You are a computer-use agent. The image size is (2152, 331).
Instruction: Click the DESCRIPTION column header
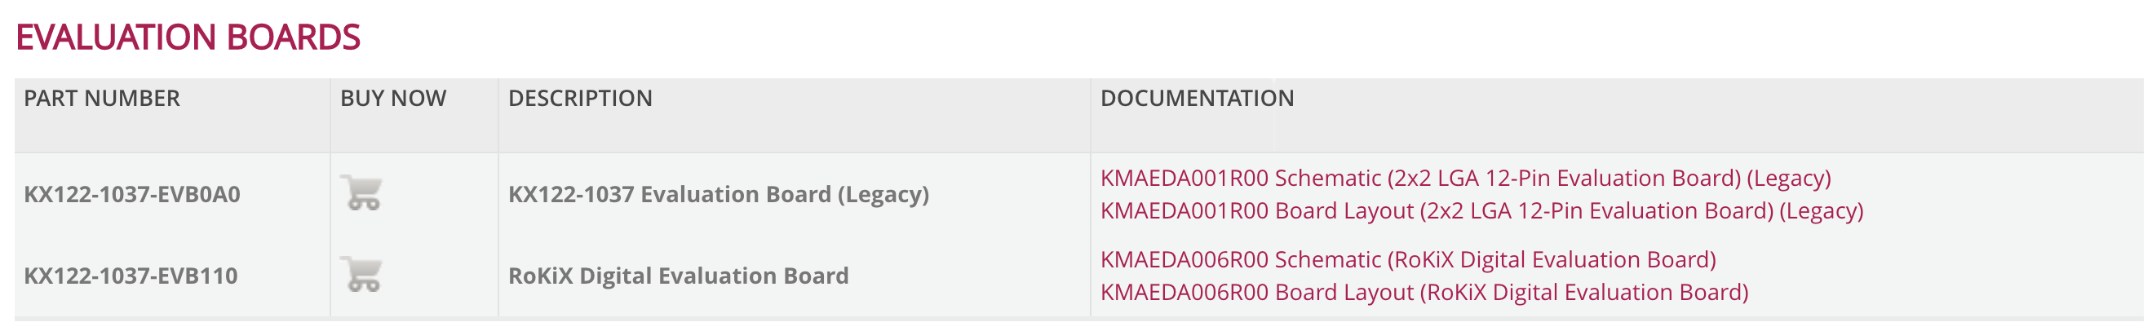tap(580, 99)
